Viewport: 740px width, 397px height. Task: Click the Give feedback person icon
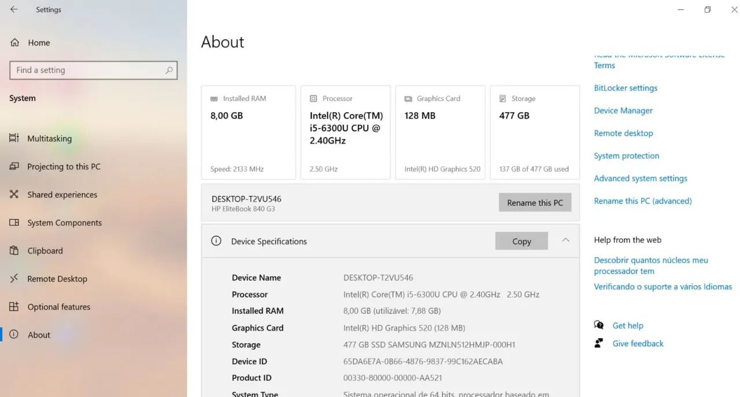[599, 343]
